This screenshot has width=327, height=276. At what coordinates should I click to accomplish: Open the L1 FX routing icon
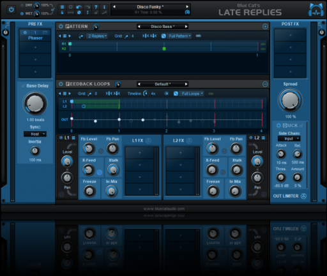148,140
